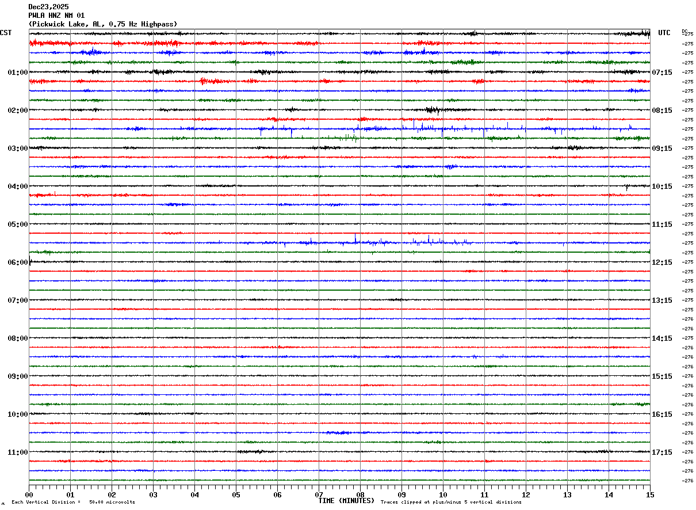Pick minute "11" on the time axis

[484, 494]
